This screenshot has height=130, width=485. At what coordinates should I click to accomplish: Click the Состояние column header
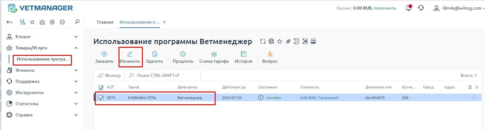click(268, 87)
